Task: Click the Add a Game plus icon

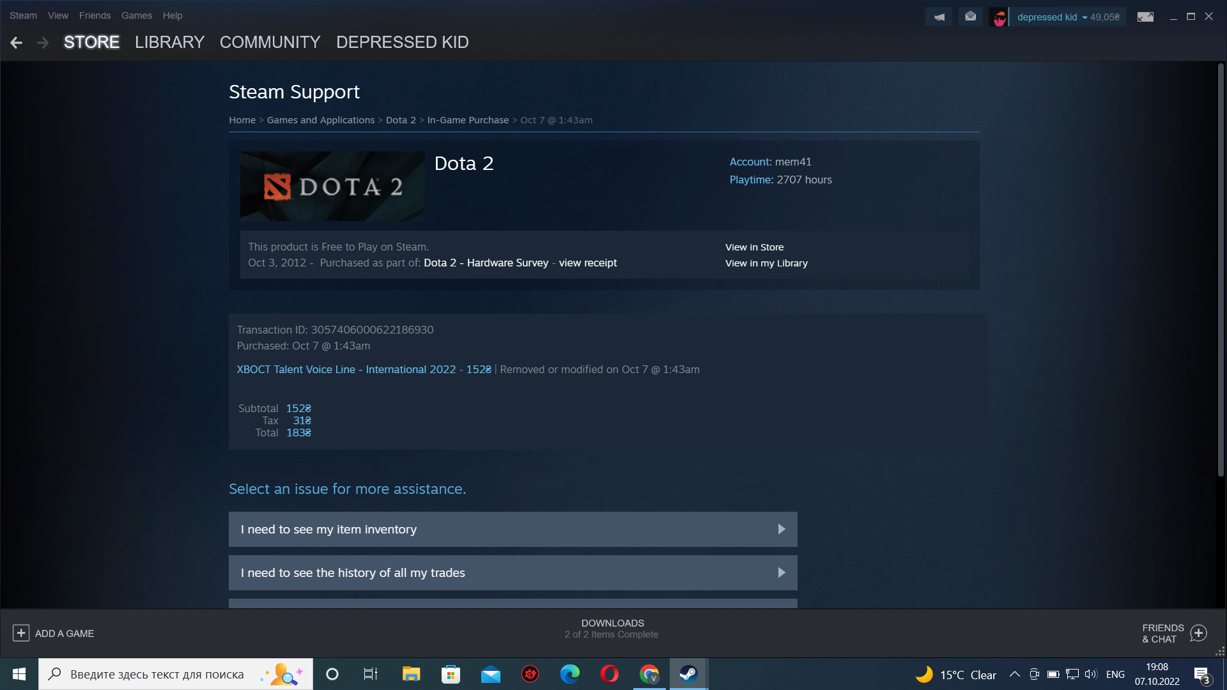Action: coord(21,632)
